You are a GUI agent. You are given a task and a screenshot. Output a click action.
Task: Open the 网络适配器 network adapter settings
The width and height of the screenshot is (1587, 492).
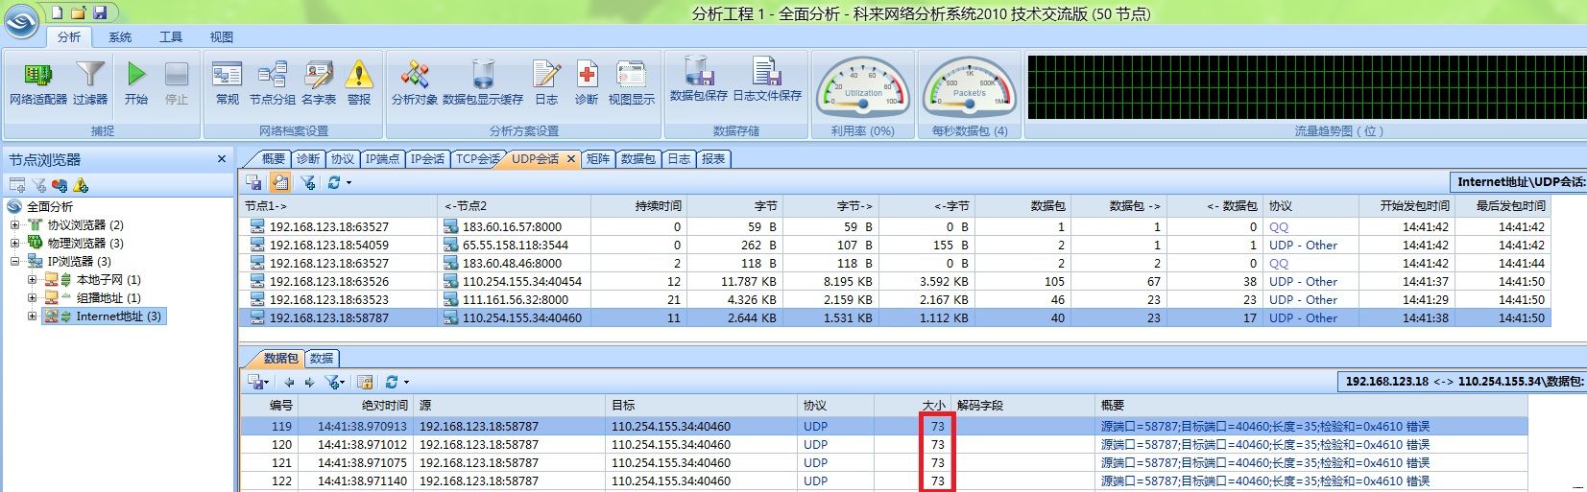pos(37,83)
